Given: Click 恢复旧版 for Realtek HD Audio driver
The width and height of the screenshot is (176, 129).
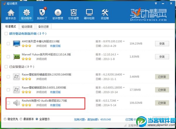Looking at the screenshot, I should pos(55,105).
